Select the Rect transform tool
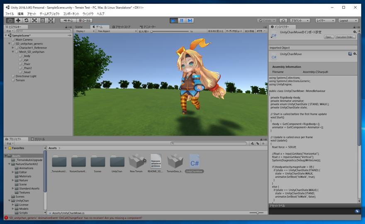365x224 pixels. pos(43,20)
